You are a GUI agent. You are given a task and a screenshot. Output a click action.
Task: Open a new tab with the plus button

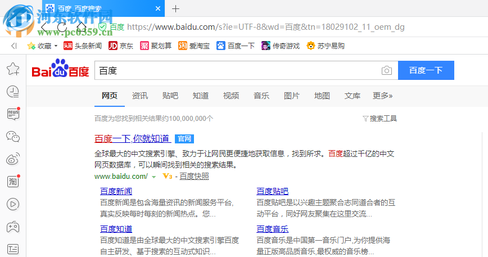(175, 8)
